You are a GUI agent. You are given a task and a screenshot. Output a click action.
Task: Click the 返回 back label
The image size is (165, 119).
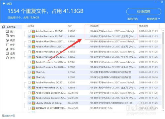coord(9,4)
